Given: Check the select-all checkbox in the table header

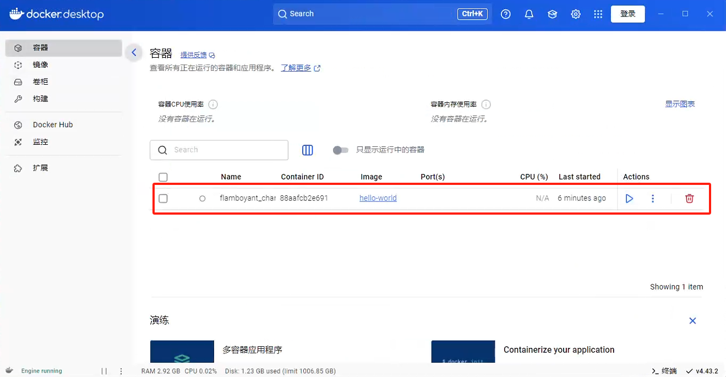Looking at the screenshot, I should [x=163, y=177].
